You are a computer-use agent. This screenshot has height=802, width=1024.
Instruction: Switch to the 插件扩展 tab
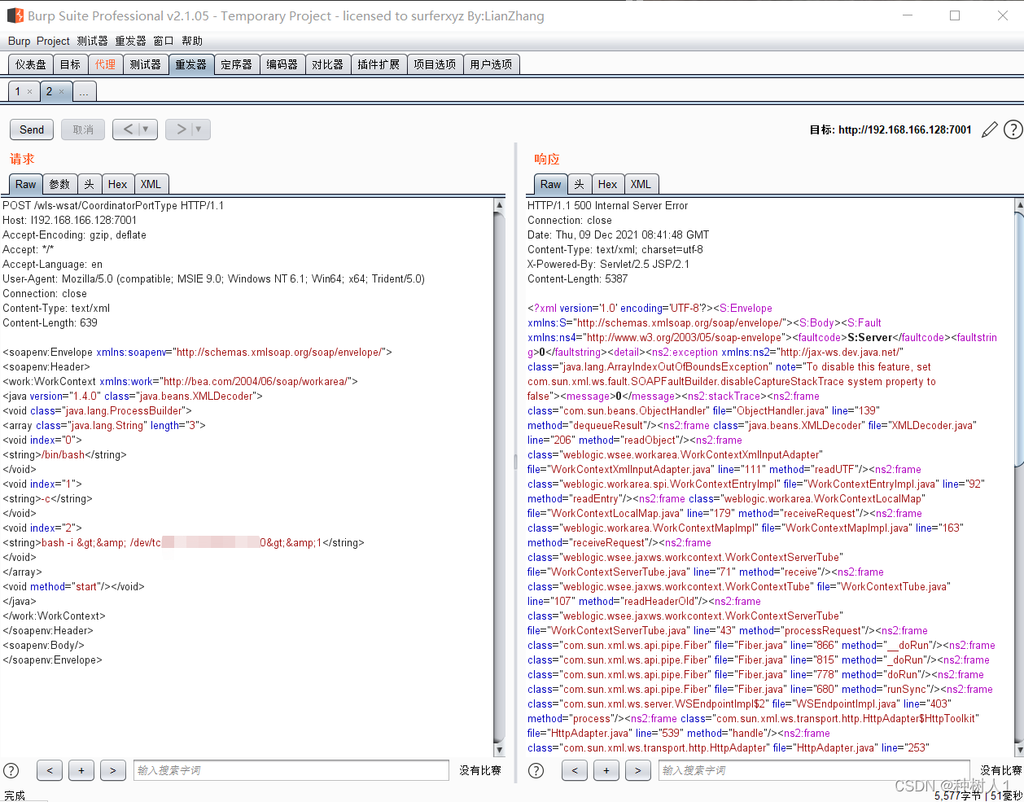coord(379,64)
